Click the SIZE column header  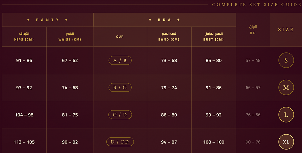(286, 30)
